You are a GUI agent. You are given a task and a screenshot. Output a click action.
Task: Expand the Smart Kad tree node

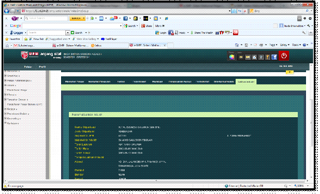click(x=5, y=76)
